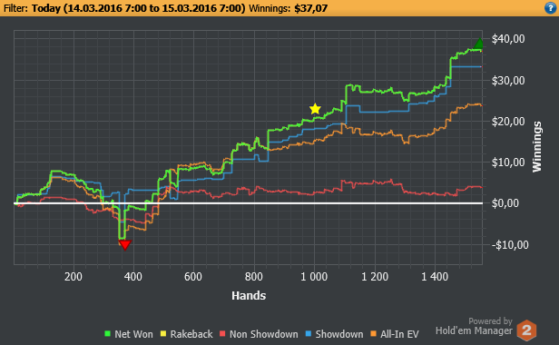
Task: Click the 200 hands x-axis label
Action: pos(74,277)
